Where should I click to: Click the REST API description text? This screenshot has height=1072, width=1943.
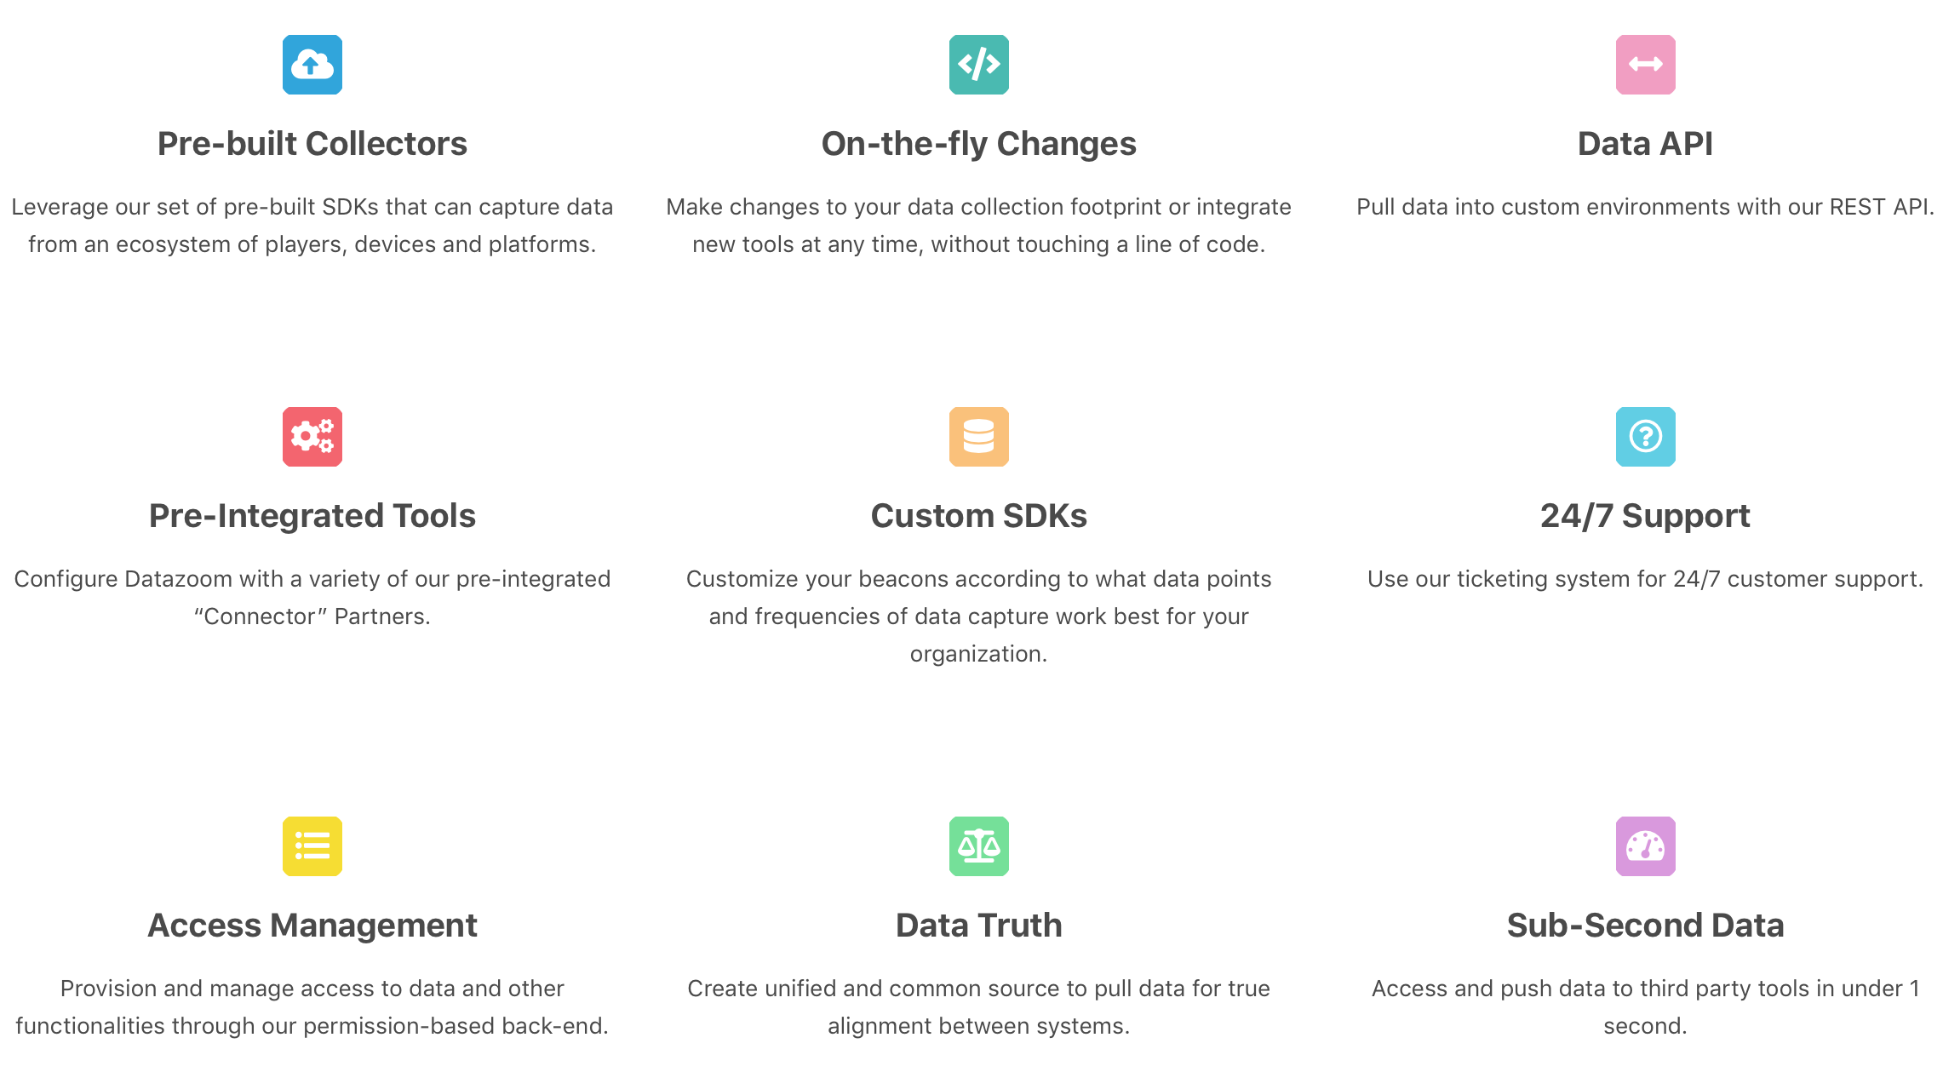tap(1646, 207)
